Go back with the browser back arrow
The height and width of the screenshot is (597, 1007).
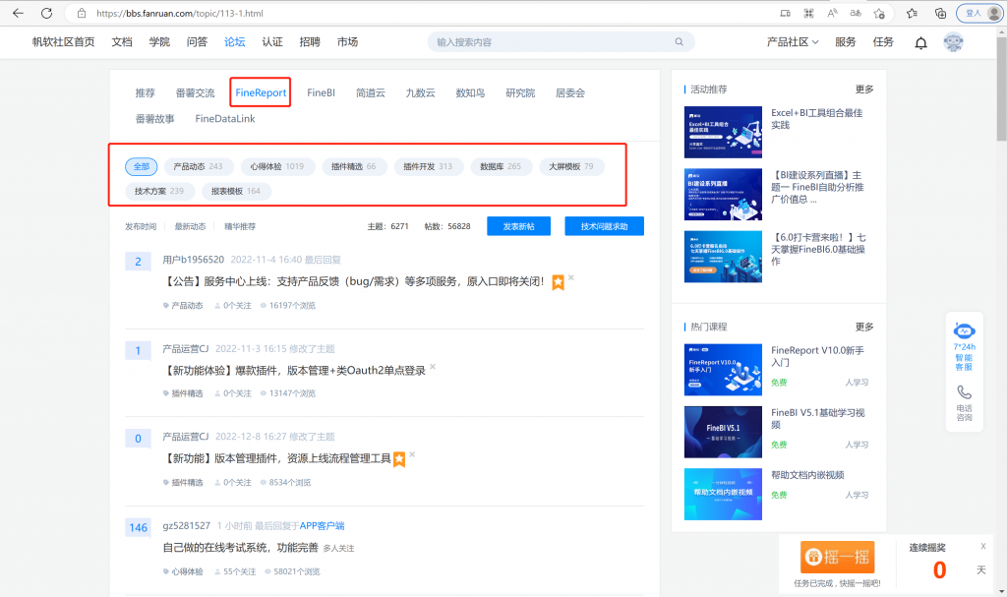pos(18,13)
